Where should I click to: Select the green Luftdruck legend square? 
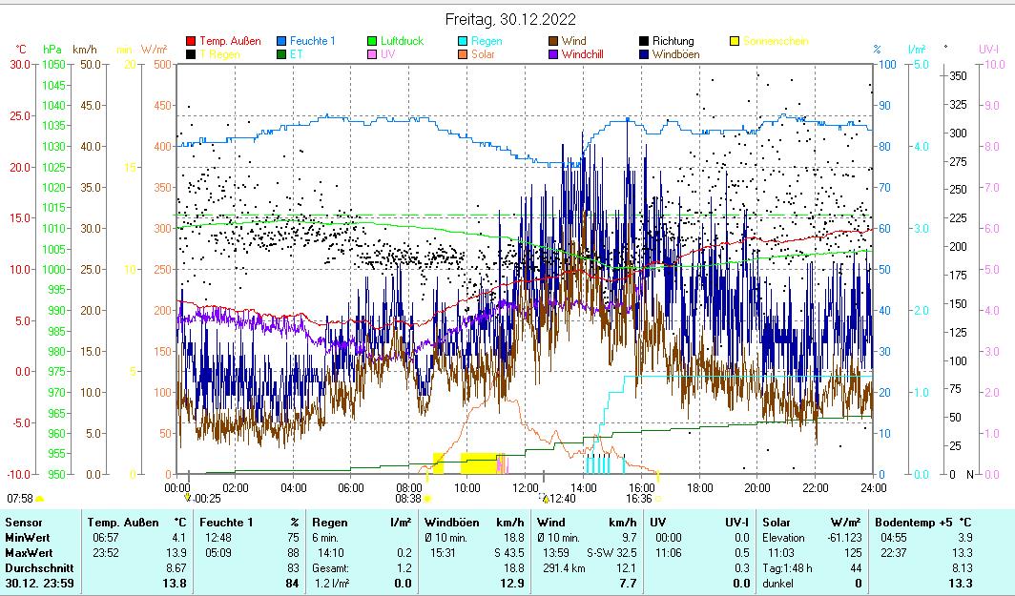[373, 42]
